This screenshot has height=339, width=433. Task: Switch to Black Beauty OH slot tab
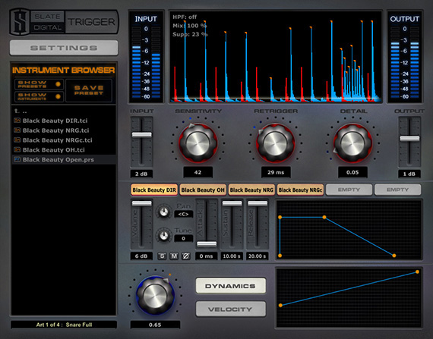(203, 190)
